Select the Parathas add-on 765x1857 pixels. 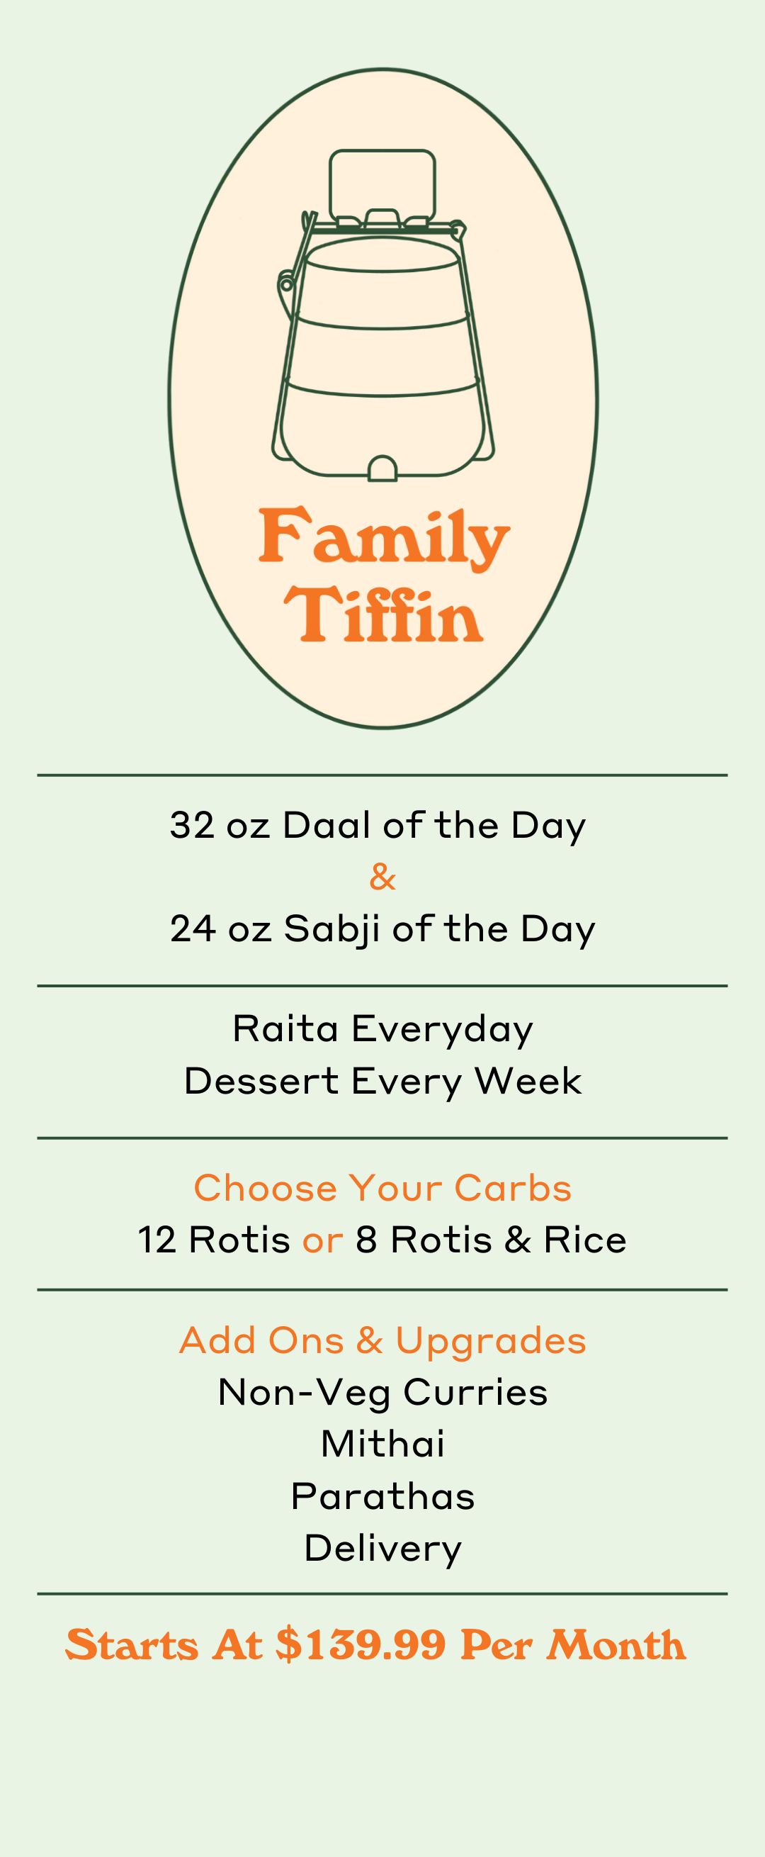pos(382,1496)
